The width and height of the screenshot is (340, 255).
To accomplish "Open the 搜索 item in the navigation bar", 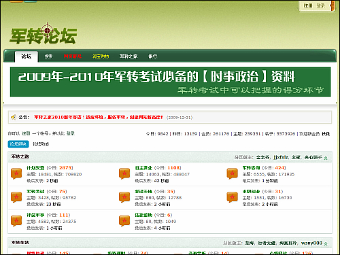I will click(48, 56).
